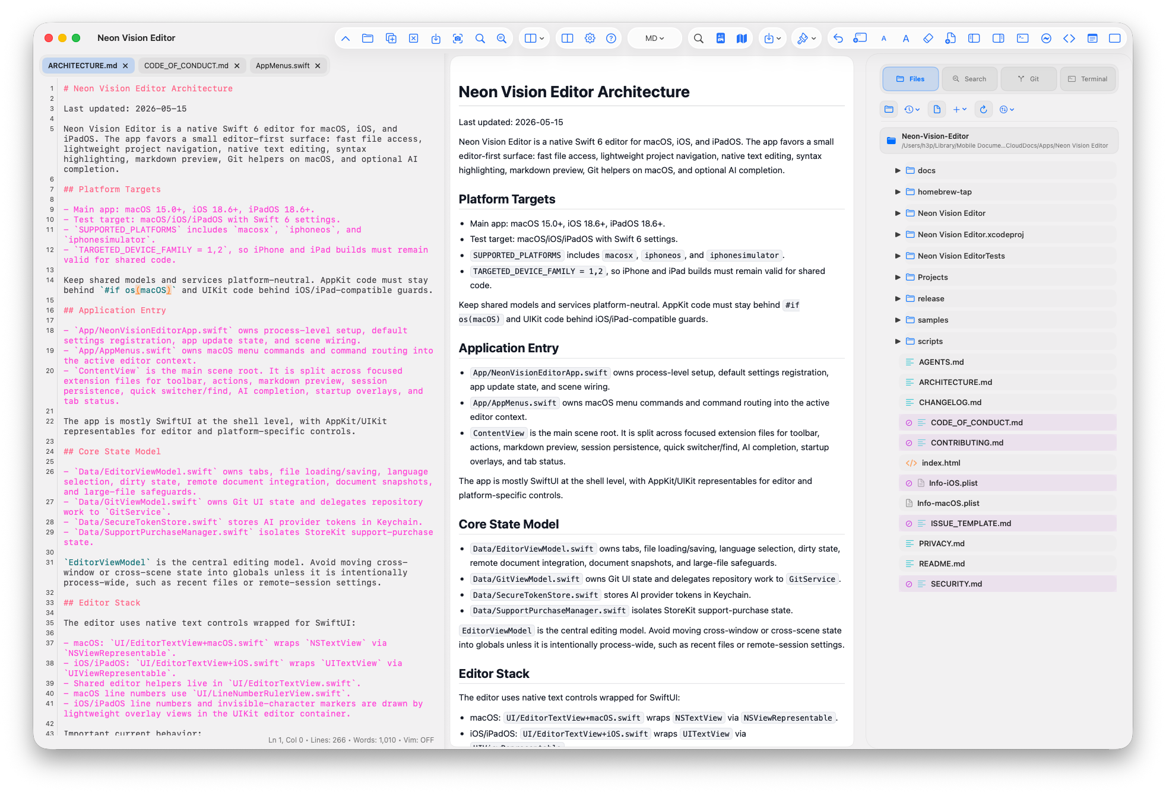Open settings with the gear icon
1166x793 pixels.
[x=590, y=39]
